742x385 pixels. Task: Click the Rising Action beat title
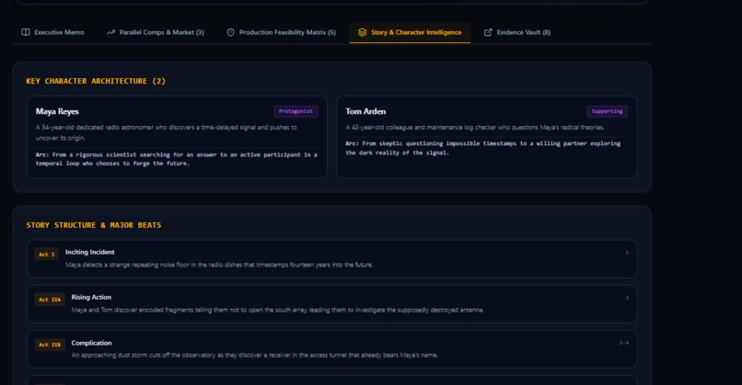pyautogui.click(x=91, y=297)
